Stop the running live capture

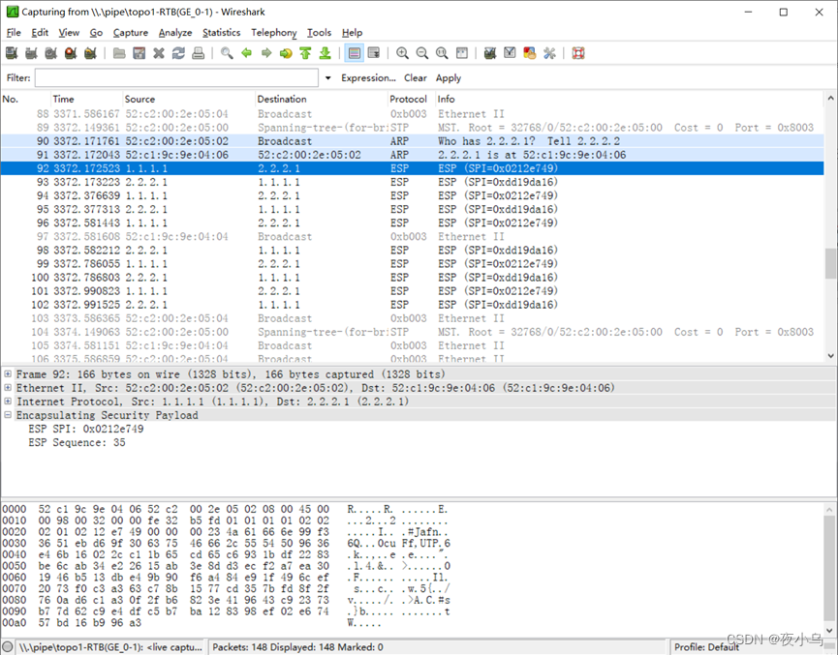[71, 53]
